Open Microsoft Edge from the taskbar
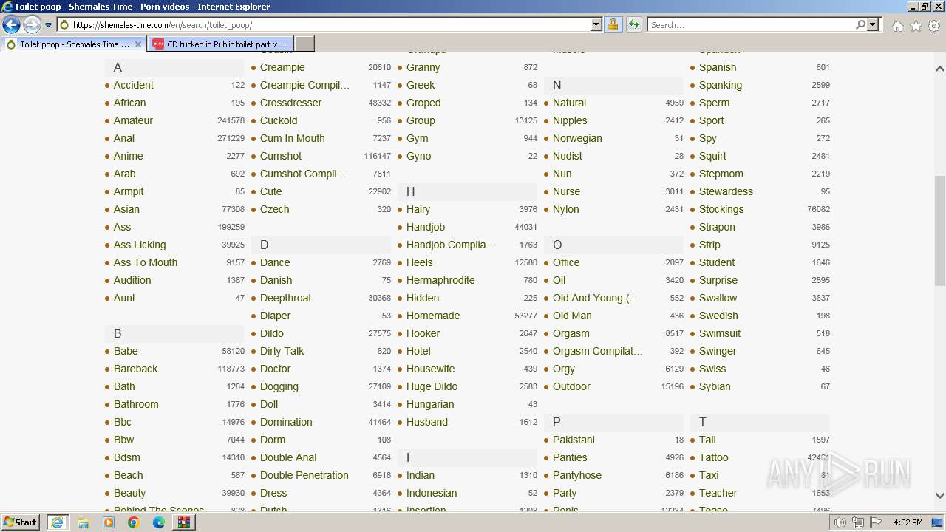 [159, 522]
